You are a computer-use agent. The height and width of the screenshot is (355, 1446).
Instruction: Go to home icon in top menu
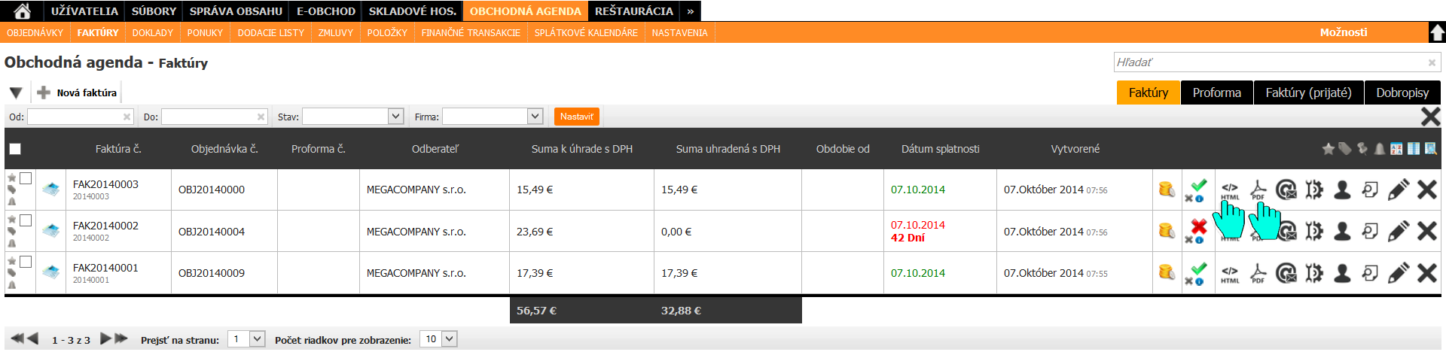(x=23, y=11)
